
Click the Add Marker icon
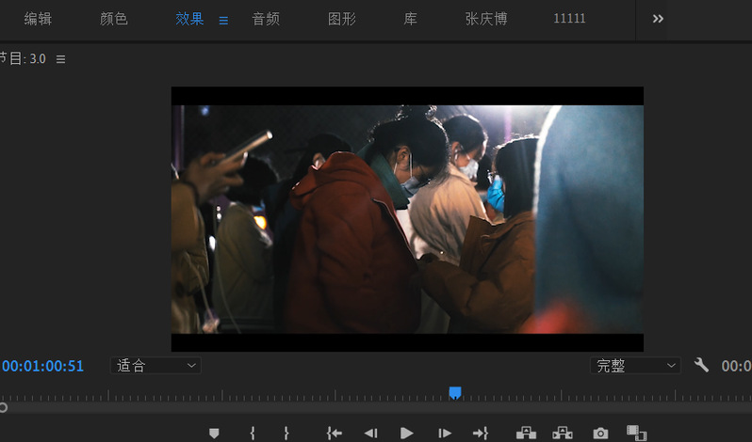pyautogui.click(x=214, y=433)
